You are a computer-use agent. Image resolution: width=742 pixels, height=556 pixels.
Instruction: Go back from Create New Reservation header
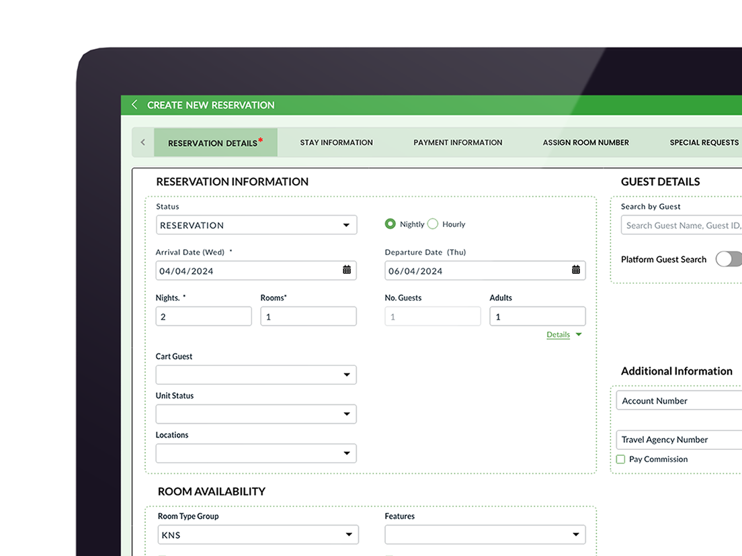click(134, 105)
